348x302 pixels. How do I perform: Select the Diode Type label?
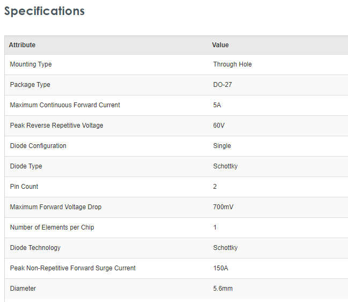[26, 166]
